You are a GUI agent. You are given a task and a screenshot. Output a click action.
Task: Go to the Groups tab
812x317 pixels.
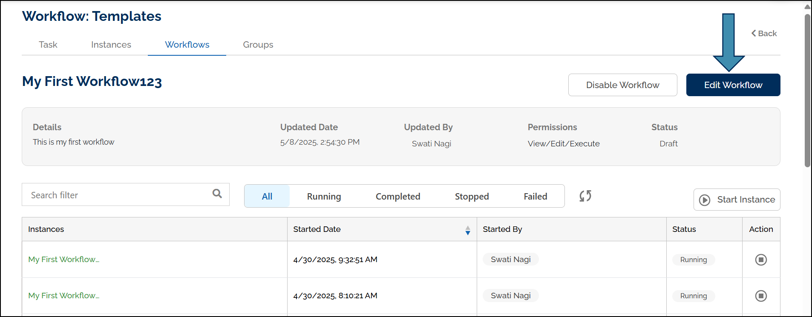(258, 45)
